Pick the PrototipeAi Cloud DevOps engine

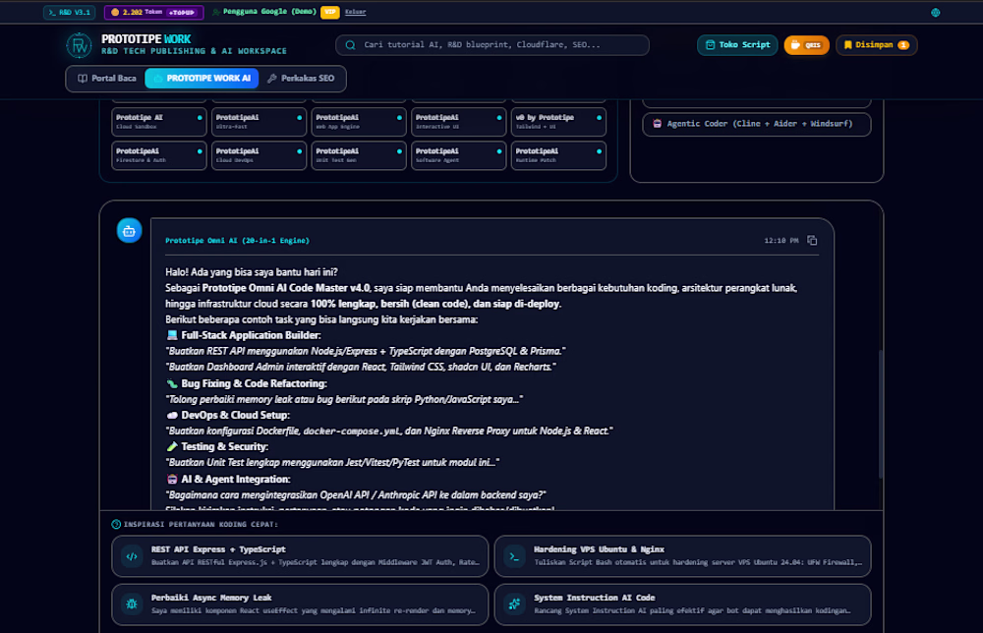pos(259,155)
